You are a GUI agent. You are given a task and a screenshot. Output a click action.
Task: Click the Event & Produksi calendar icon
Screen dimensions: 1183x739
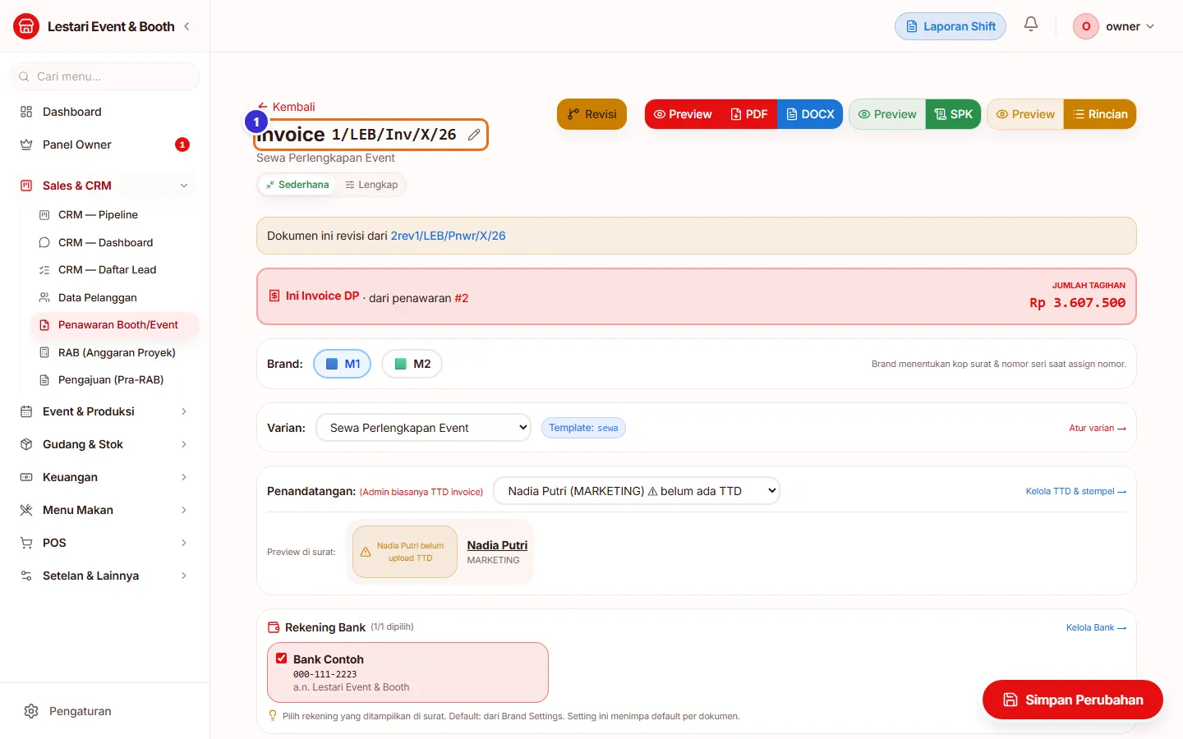(x=26, y=411)
